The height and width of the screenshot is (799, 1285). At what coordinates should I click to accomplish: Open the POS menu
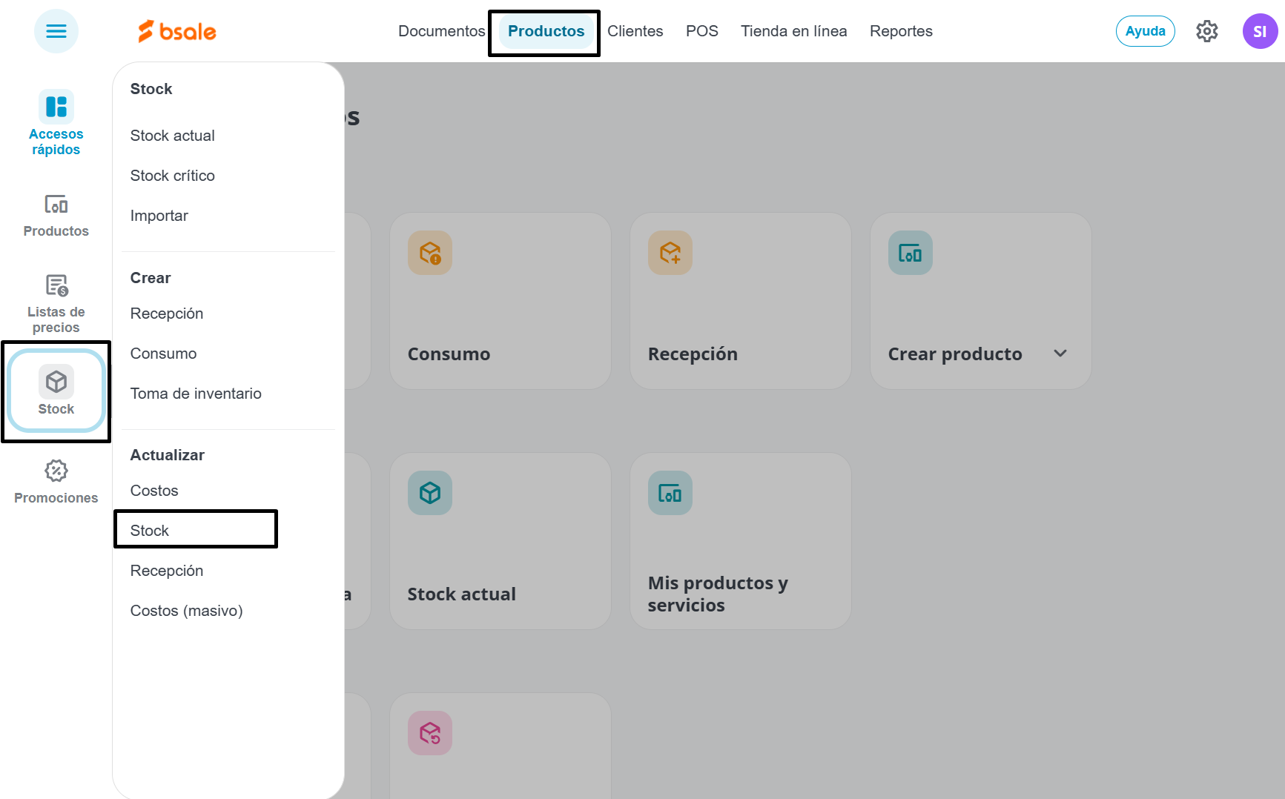tap(702, 31)
